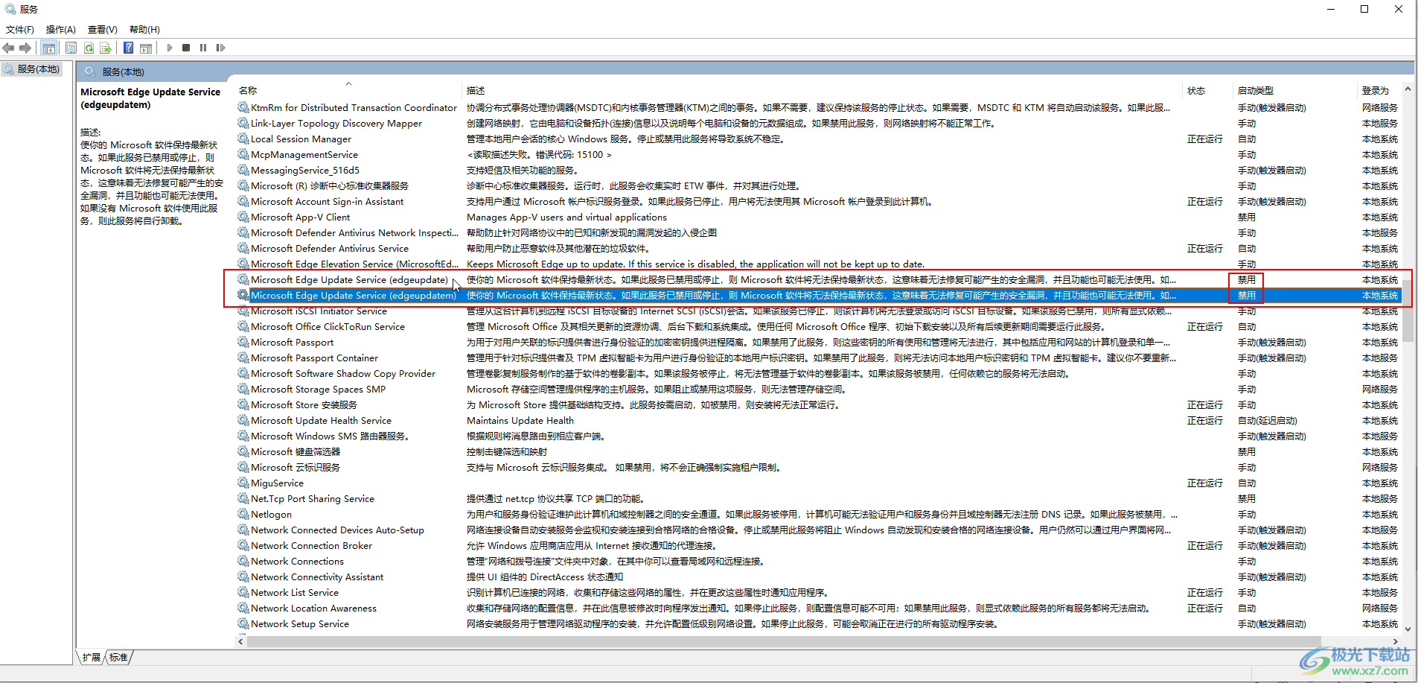The width and height of the screenshot is (1418, 683).
Task: Click the gear icon of KtmRm service
Action: click(243, 107)
